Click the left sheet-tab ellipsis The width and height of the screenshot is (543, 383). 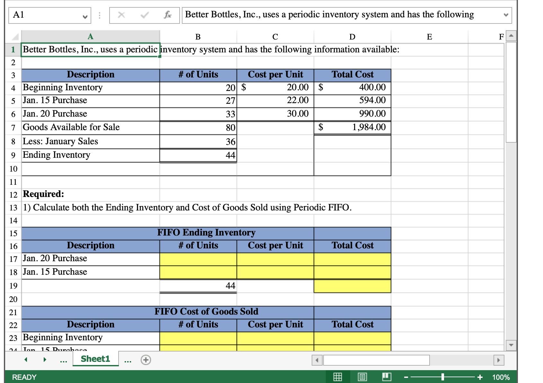pos(64,361)
